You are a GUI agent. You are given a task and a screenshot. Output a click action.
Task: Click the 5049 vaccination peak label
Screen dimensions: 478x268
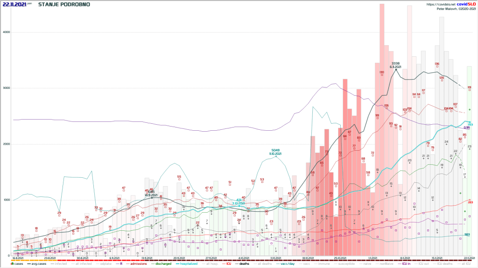(x=275, y=151)
